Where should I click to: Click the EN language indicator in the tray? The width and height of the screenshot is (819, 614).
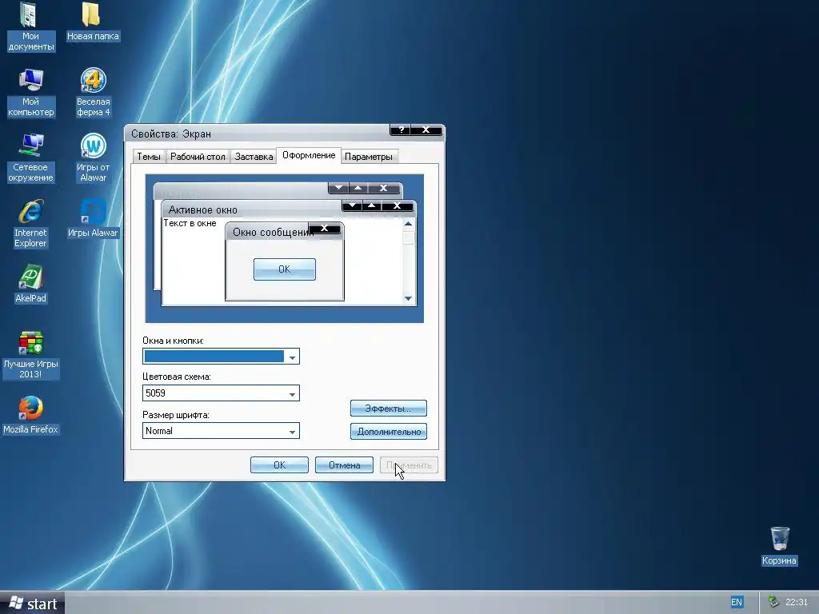coord(736,603)
